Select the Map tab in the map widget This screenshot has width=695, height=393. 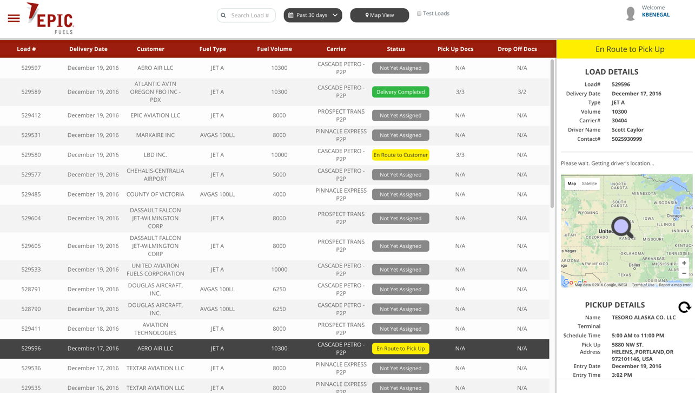tap(572, 184)
